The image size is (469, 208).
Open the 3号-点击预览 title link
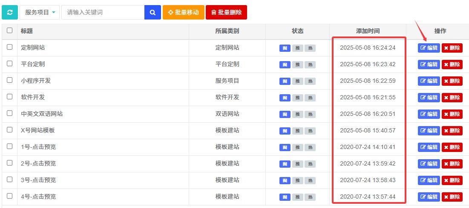click(38, 180)
